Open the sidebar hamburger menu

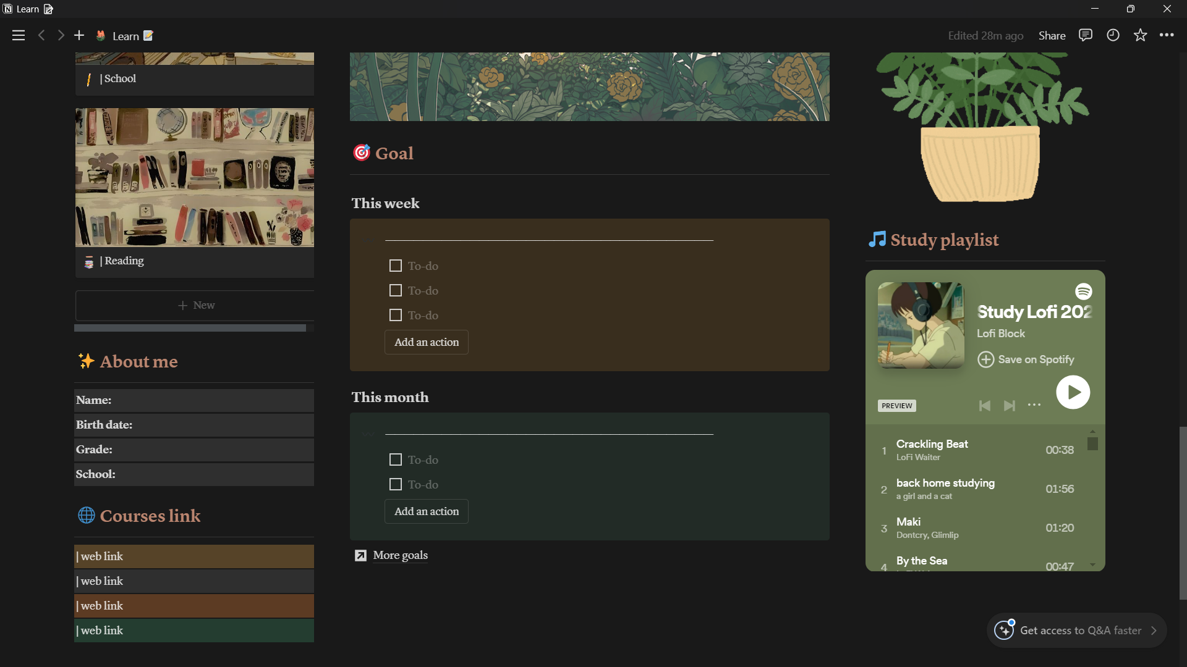(x=19, y=36)
